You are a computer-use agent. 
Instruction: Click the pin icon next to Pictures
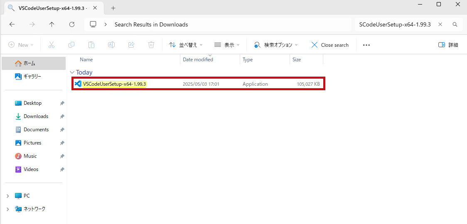(62, 143)
